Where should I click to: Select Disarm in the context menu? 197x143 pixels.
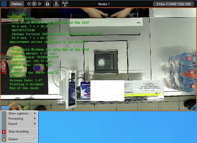click(x=13, y=139)
